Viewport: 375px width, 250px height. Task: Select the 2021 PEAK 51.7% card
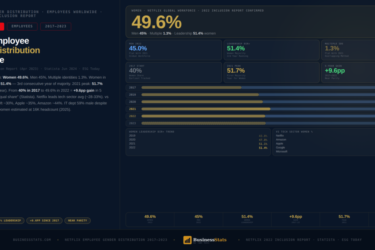(x=271, y=72)
